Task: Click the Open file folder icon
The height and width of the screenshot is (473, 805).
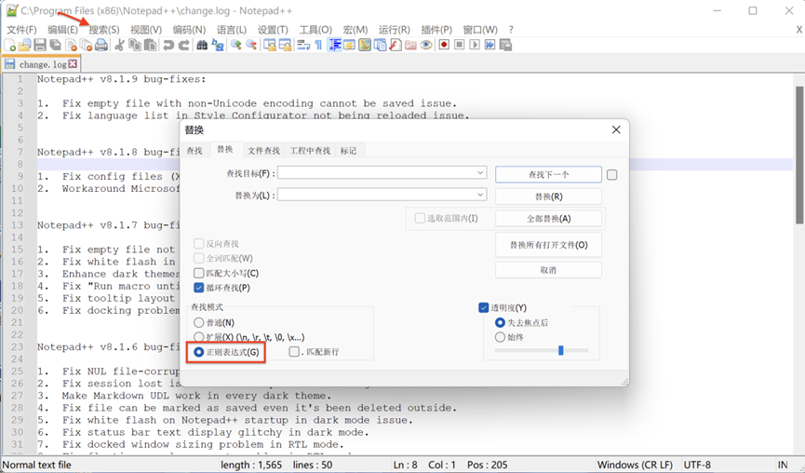Action: 24,46
